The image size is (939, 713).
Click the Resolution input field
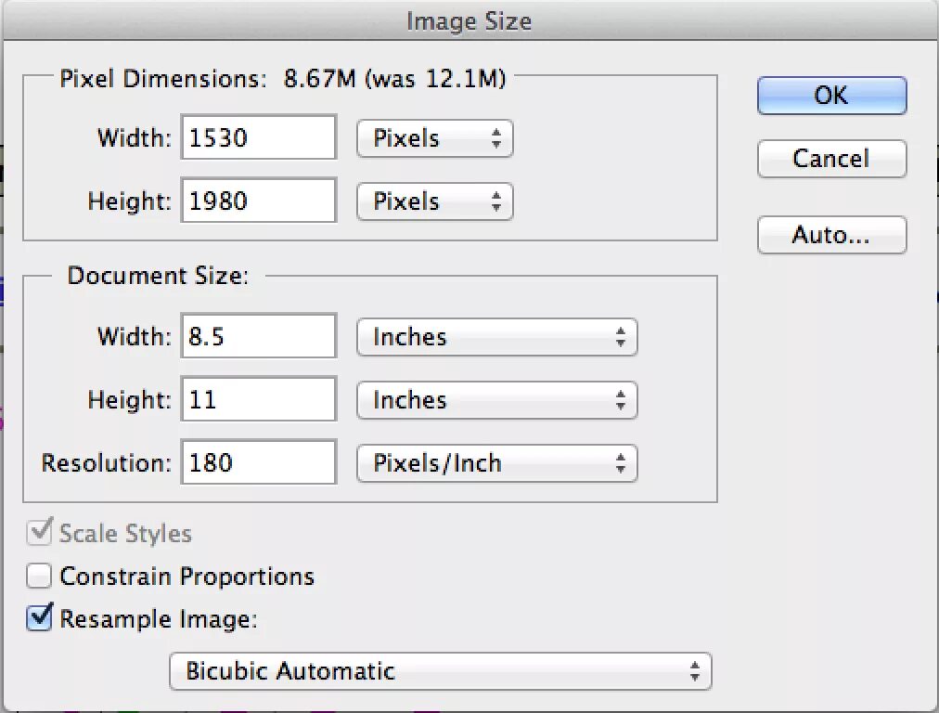click(259, 462)
